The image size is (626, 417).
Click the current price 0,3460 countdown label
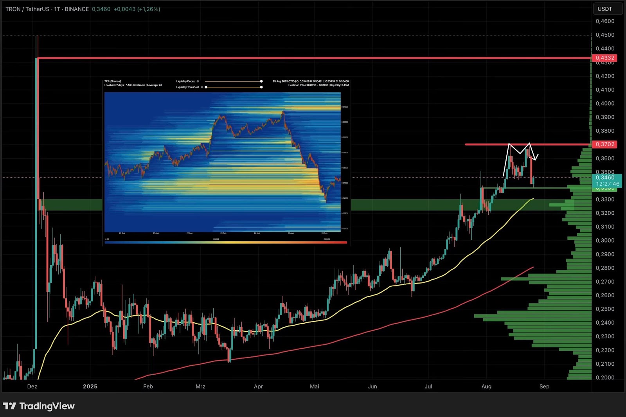607,181
